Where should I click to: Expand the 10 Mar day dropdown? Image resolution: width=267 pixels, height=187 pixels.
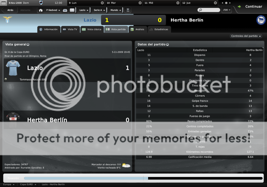tap(140, 3)
